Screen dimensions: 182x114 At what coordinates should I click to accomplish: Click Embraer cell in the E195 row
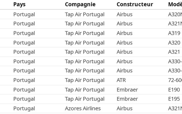[x=127, y=99]
